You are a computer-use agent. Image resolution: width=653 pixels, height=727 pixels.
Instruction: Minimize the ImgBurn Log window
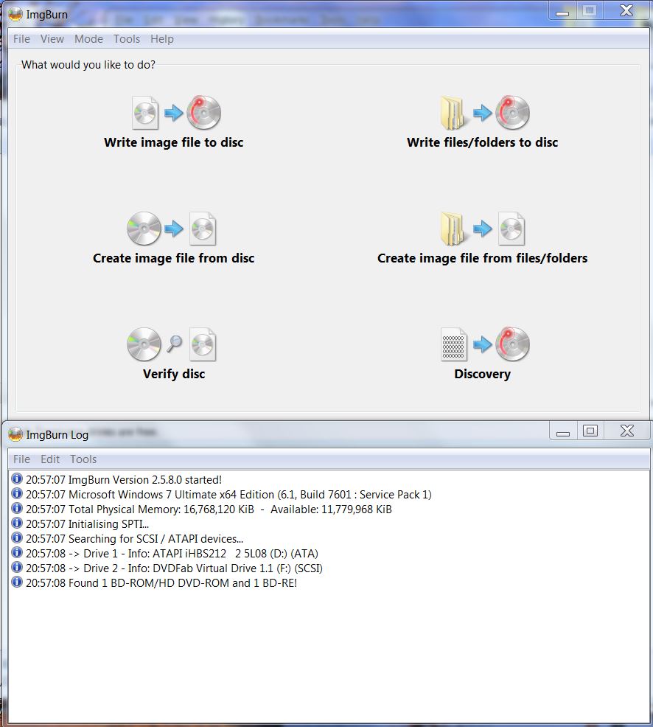tap(563, 431)
